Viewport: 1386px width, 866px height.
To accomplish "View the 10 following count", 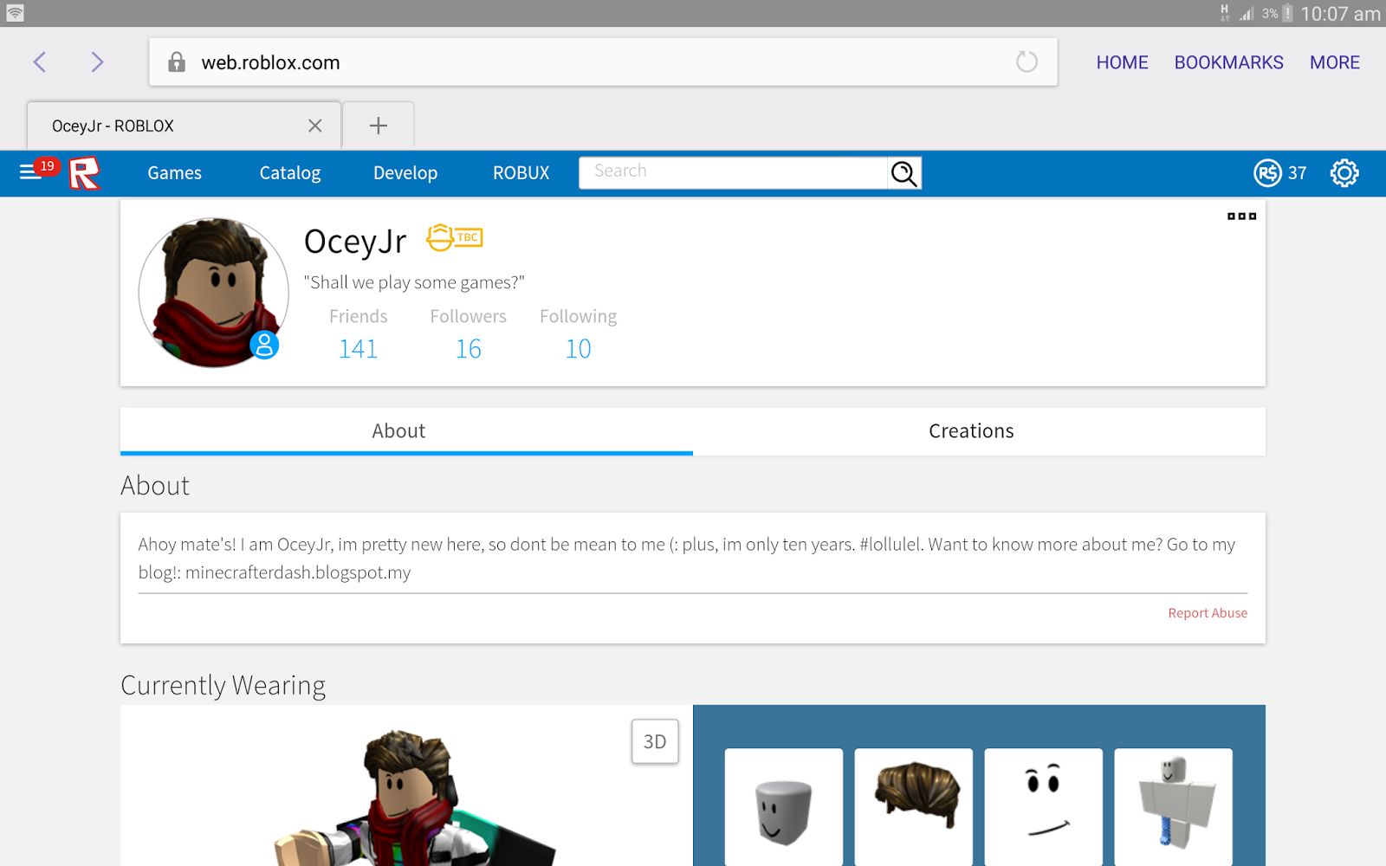I will pyautogui.click(x=578, y=349).
